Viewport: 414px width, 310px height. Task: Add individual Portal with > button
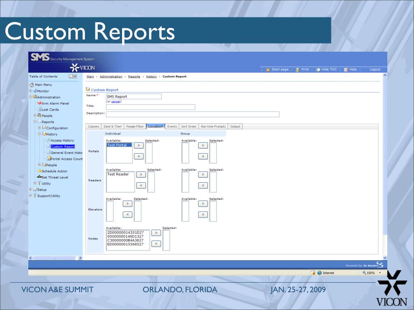(139, 145)
